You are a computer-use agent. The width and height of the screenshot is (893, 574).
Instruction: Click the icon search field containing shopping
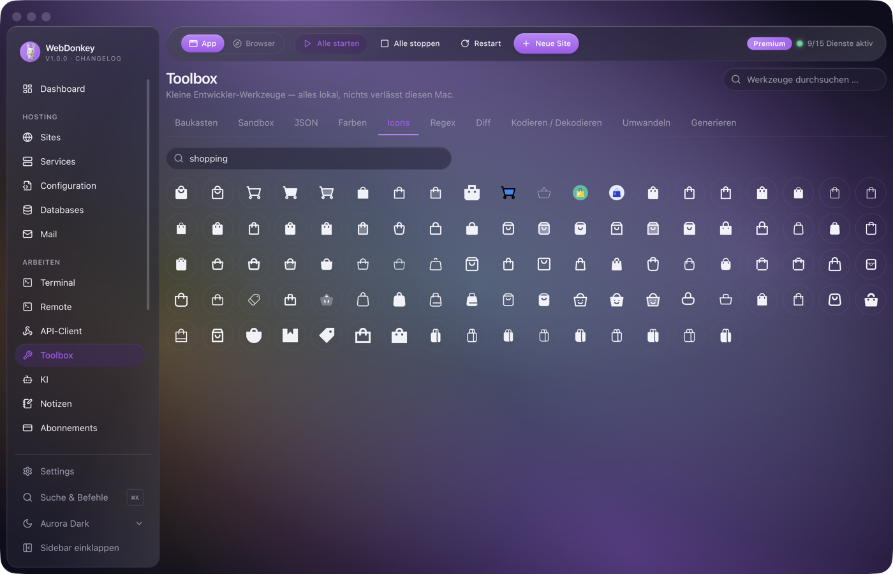309,158
